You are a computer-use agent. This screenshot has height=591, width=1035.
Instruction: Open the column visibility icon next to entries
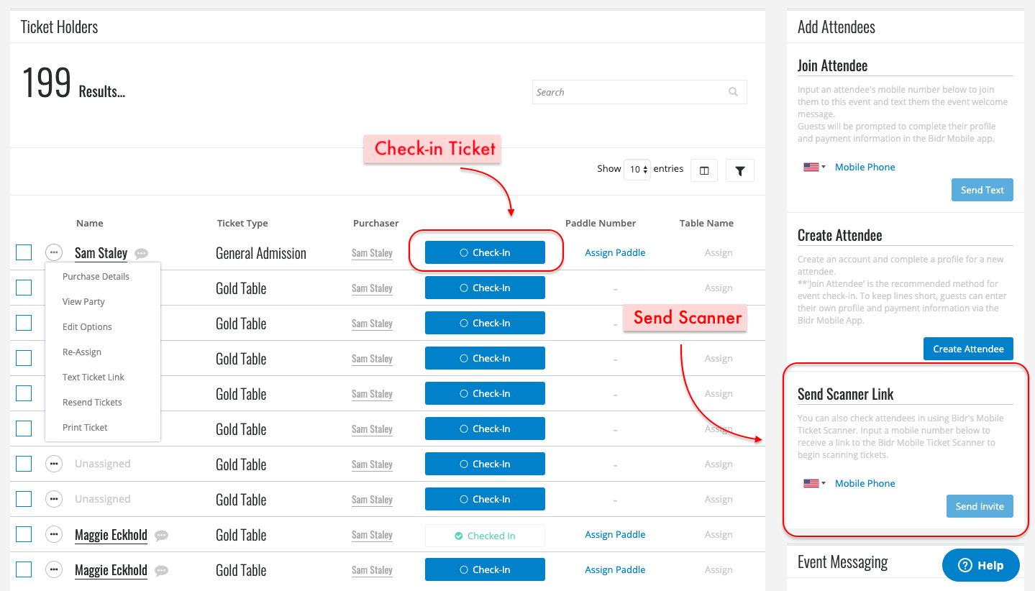pyautogui.click(x=704, y=170)
